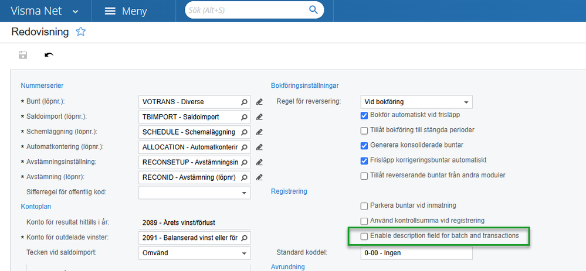Click the Avrundning section heading
Viewport: 586px width, 271px height.
click(x=288, y=266)
